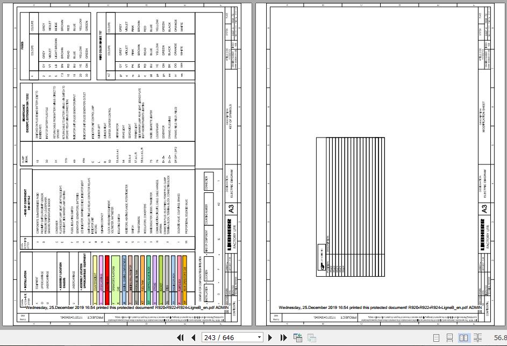Go to the previous page
This screenshot has height=346, width=507.
[x=194, y=337]
